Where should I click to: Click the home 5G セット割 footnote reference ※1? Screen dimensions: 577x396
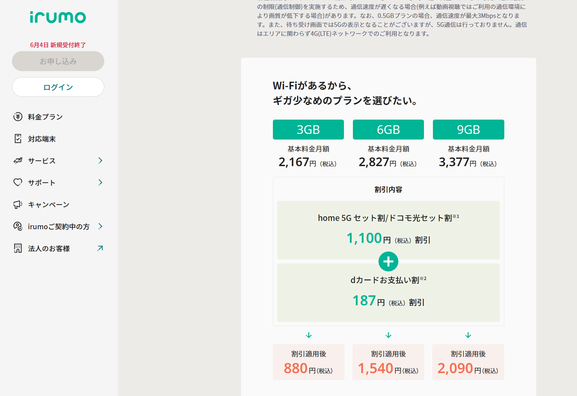tap(456, 216)
